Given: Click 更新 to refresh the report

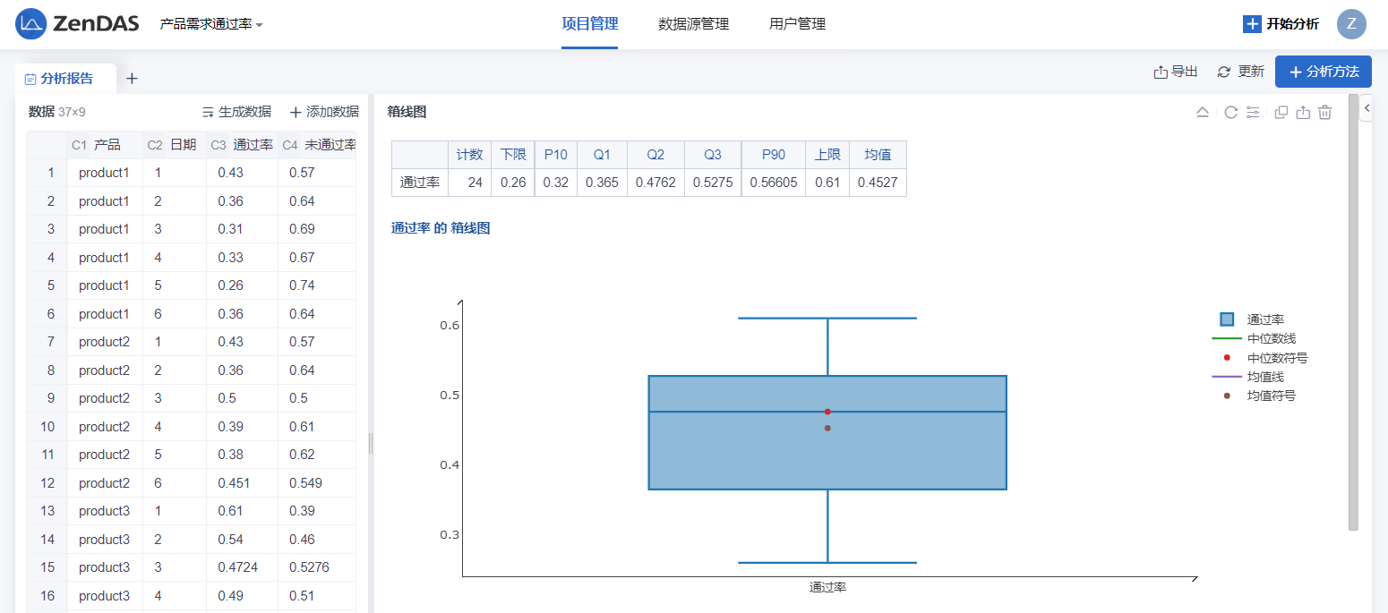Looking at the screenshot, I should [x=1240, y=72].
